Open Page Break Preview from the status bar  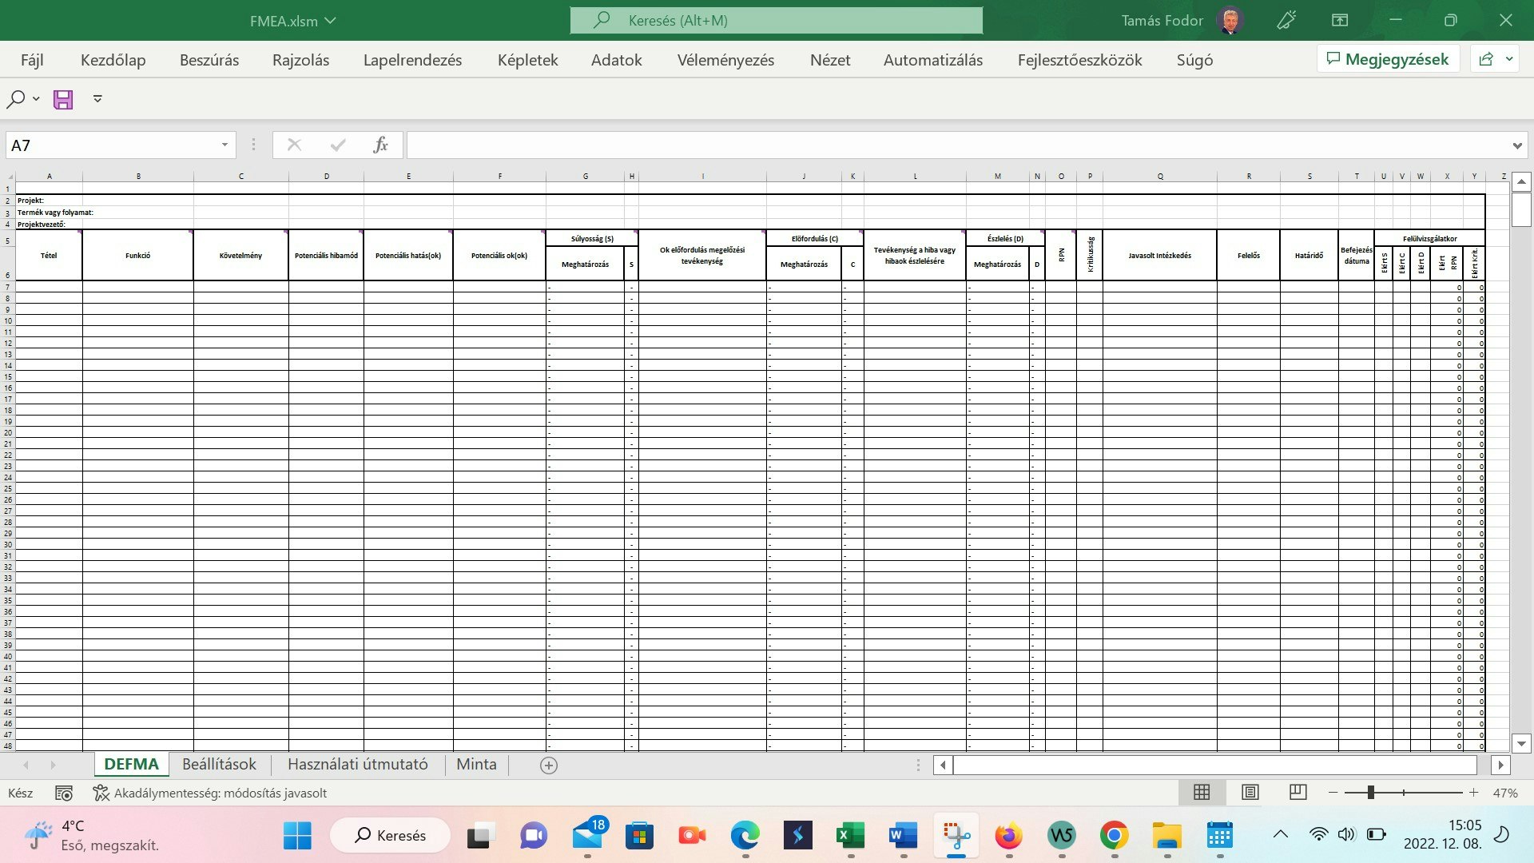pos(1297,792)
